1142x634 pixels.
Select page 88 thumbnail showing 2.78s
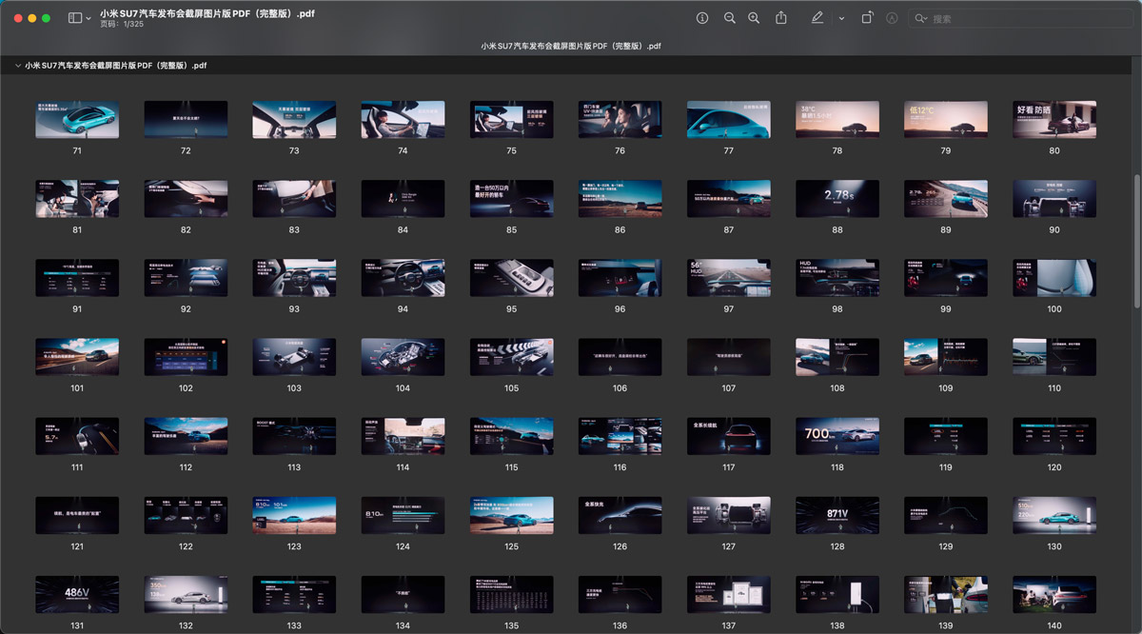(x=837, y=198)
